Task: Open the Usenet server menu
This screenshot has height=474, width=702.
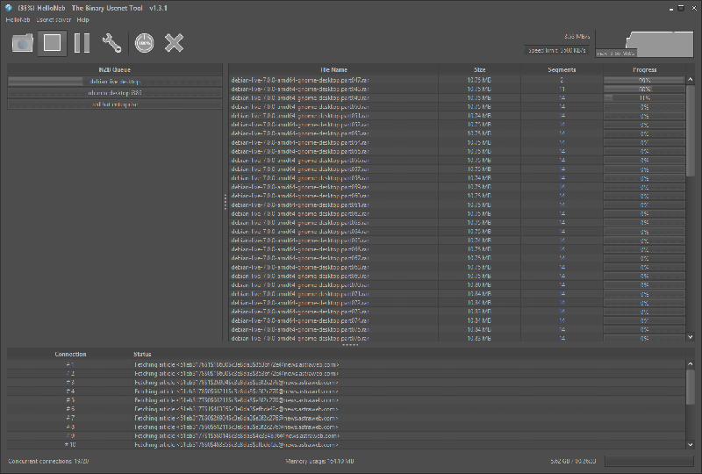Action: click(x=54, y=19)
